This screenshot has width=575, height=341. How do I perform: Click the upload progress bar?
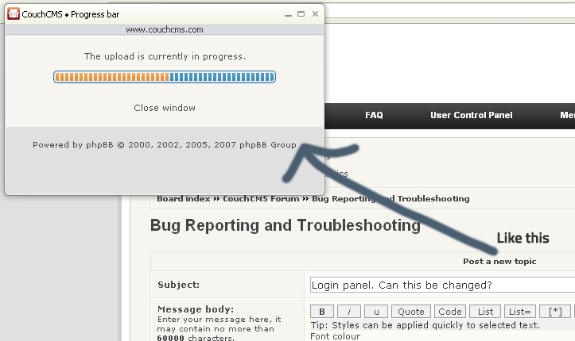coord(165,77)
